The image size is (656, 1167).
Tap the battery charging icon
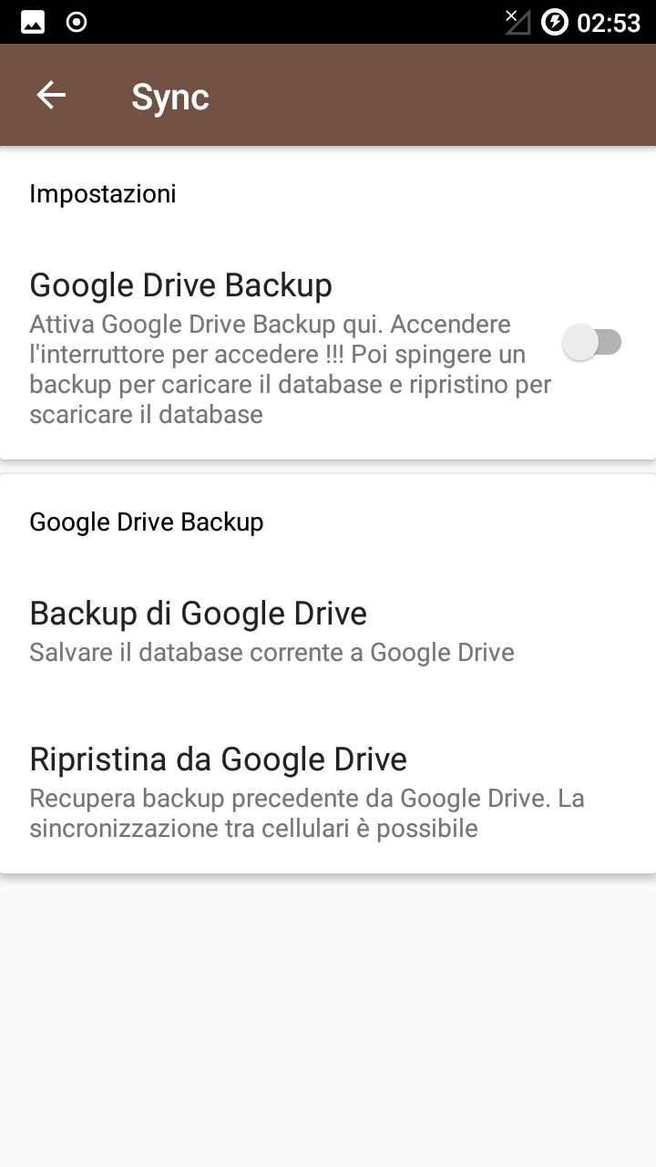pos(554,22)
